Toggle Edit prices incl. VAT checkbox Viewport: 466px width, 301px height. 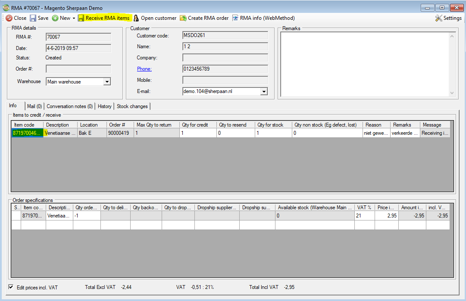coord(11,287)
